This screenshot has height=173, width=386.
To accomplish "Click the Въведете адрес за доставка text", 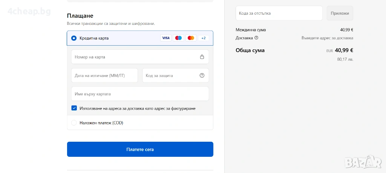I will 327,38.
